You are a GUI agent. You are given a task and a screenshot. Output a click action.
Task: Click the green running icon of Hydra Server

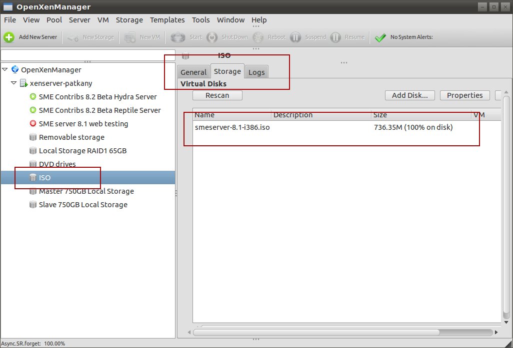point(32,96)
